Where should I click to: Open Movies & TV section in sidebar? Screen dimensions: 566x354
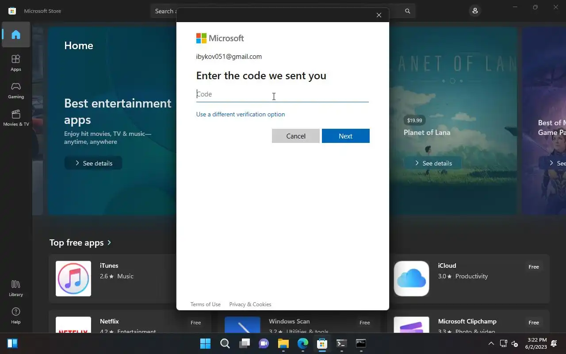[x=16, y=118]
